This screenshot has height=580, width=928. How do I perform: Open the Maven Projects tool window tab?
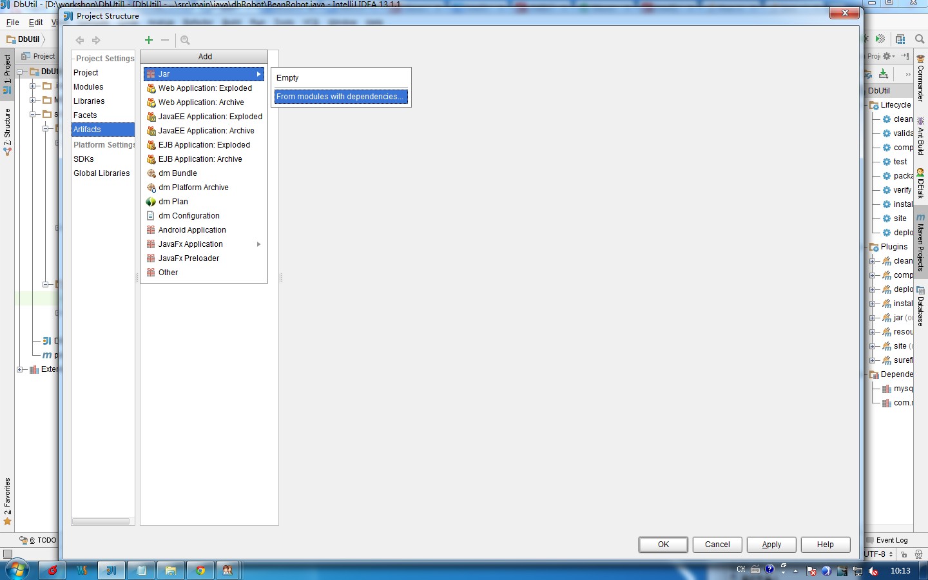pos(921,242)
